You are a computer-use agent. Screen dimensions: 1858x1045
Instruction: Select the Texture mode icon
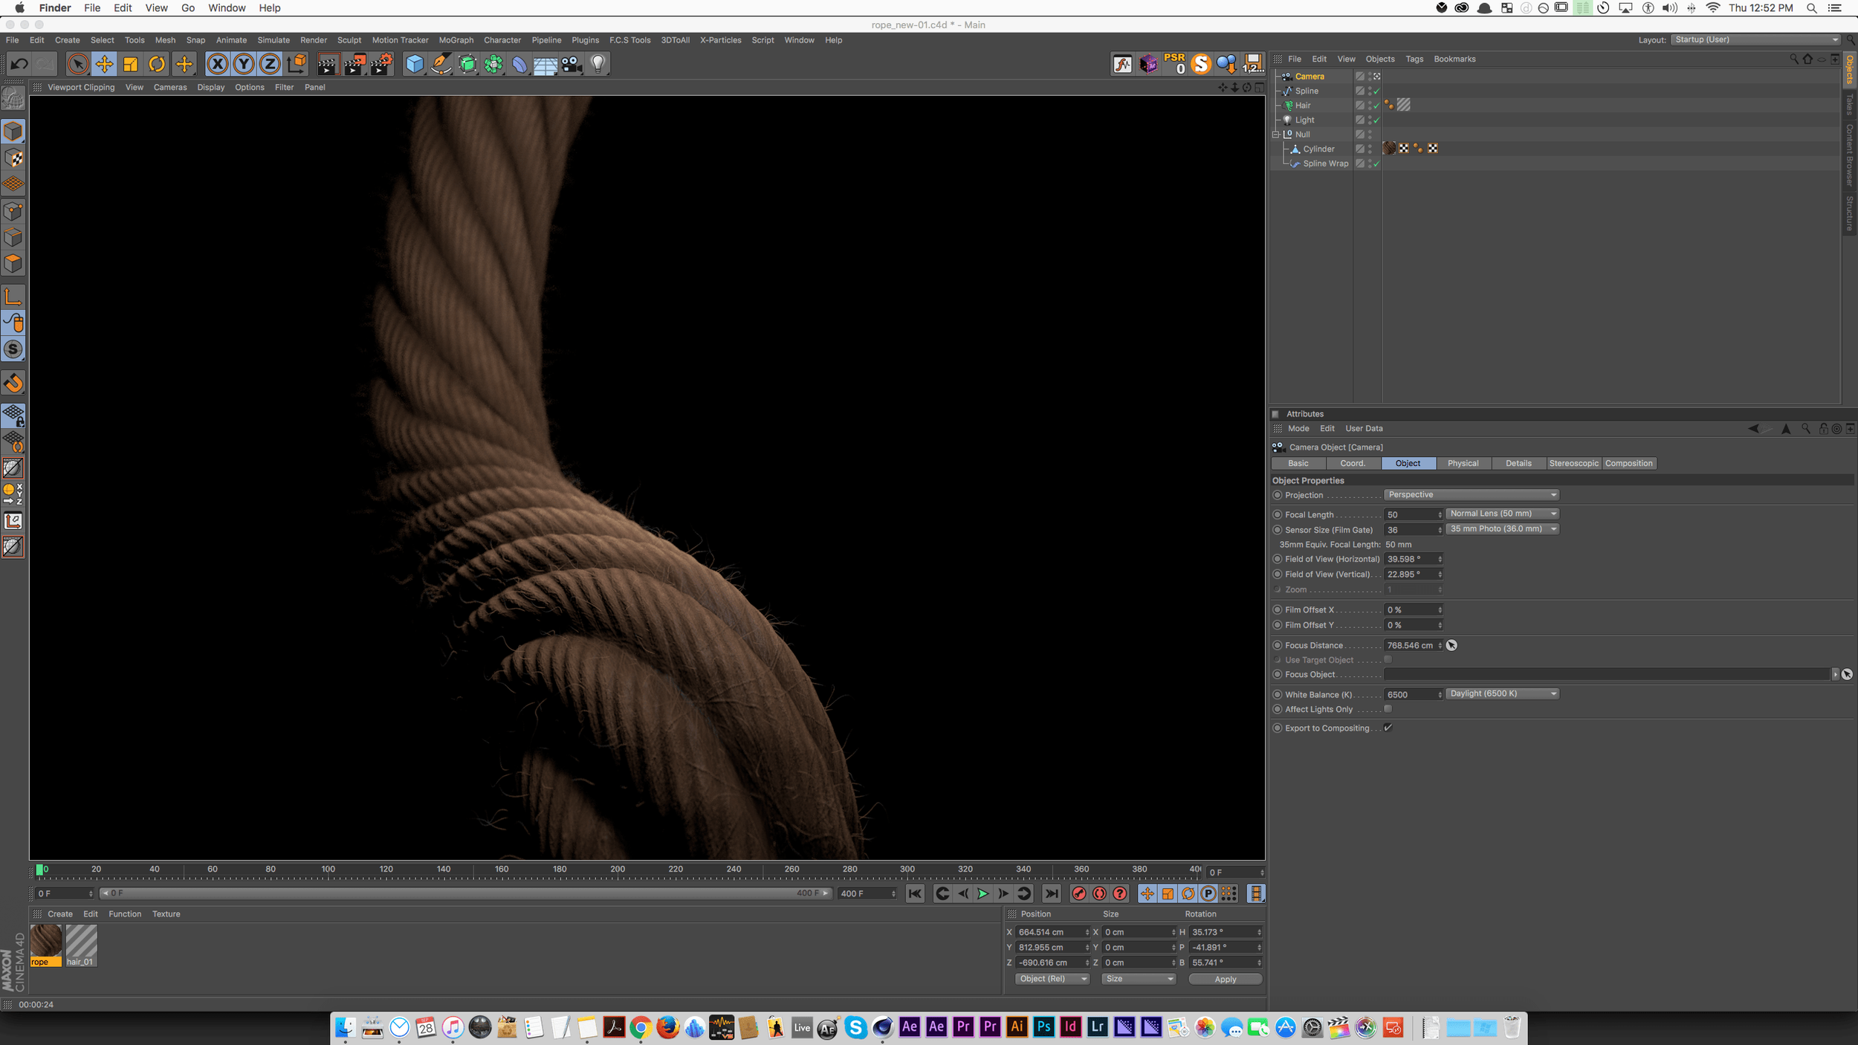13,158
